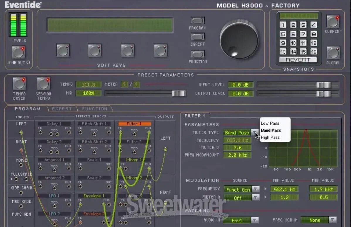Image resolution: width=351 pixels, height=227 pixels.
Task: Switch to the Expert tab
Action: point(62,109)
